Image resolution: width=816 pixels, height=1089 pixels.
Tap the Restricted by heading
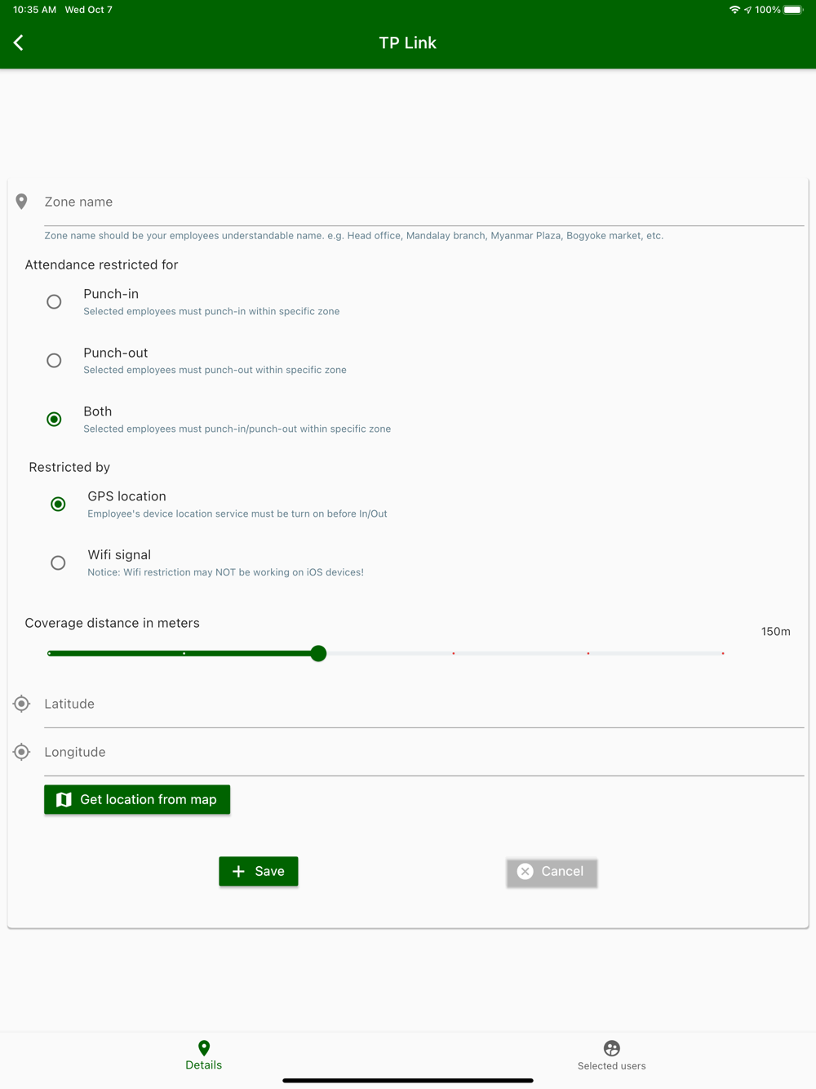[69, 467]
